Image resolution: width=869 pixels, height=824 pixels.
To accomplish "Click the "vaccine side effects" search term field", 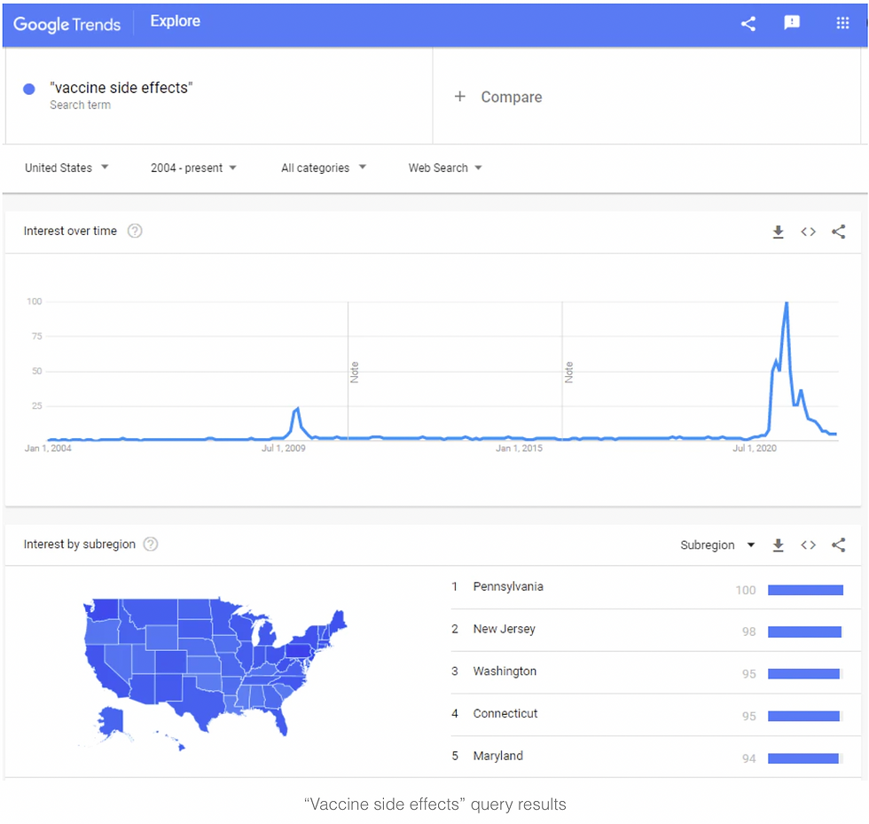I will [219, 96].
